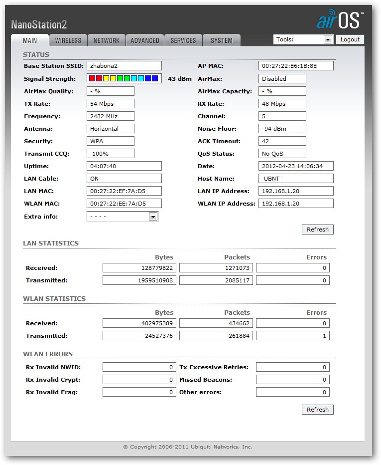Click the QoS Status No QoS value

click(x=282, y=154)
